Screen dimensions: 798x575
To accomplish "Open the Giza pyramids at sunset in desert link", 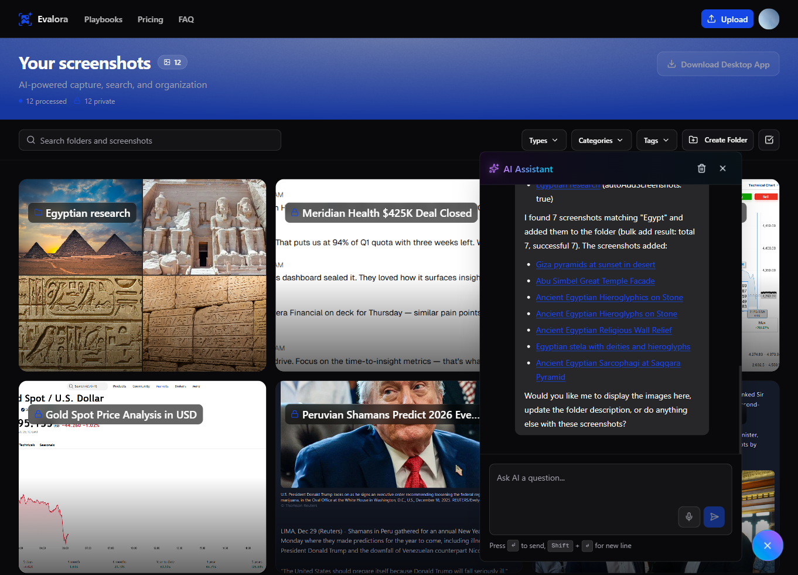I will [x=595, y=264].
